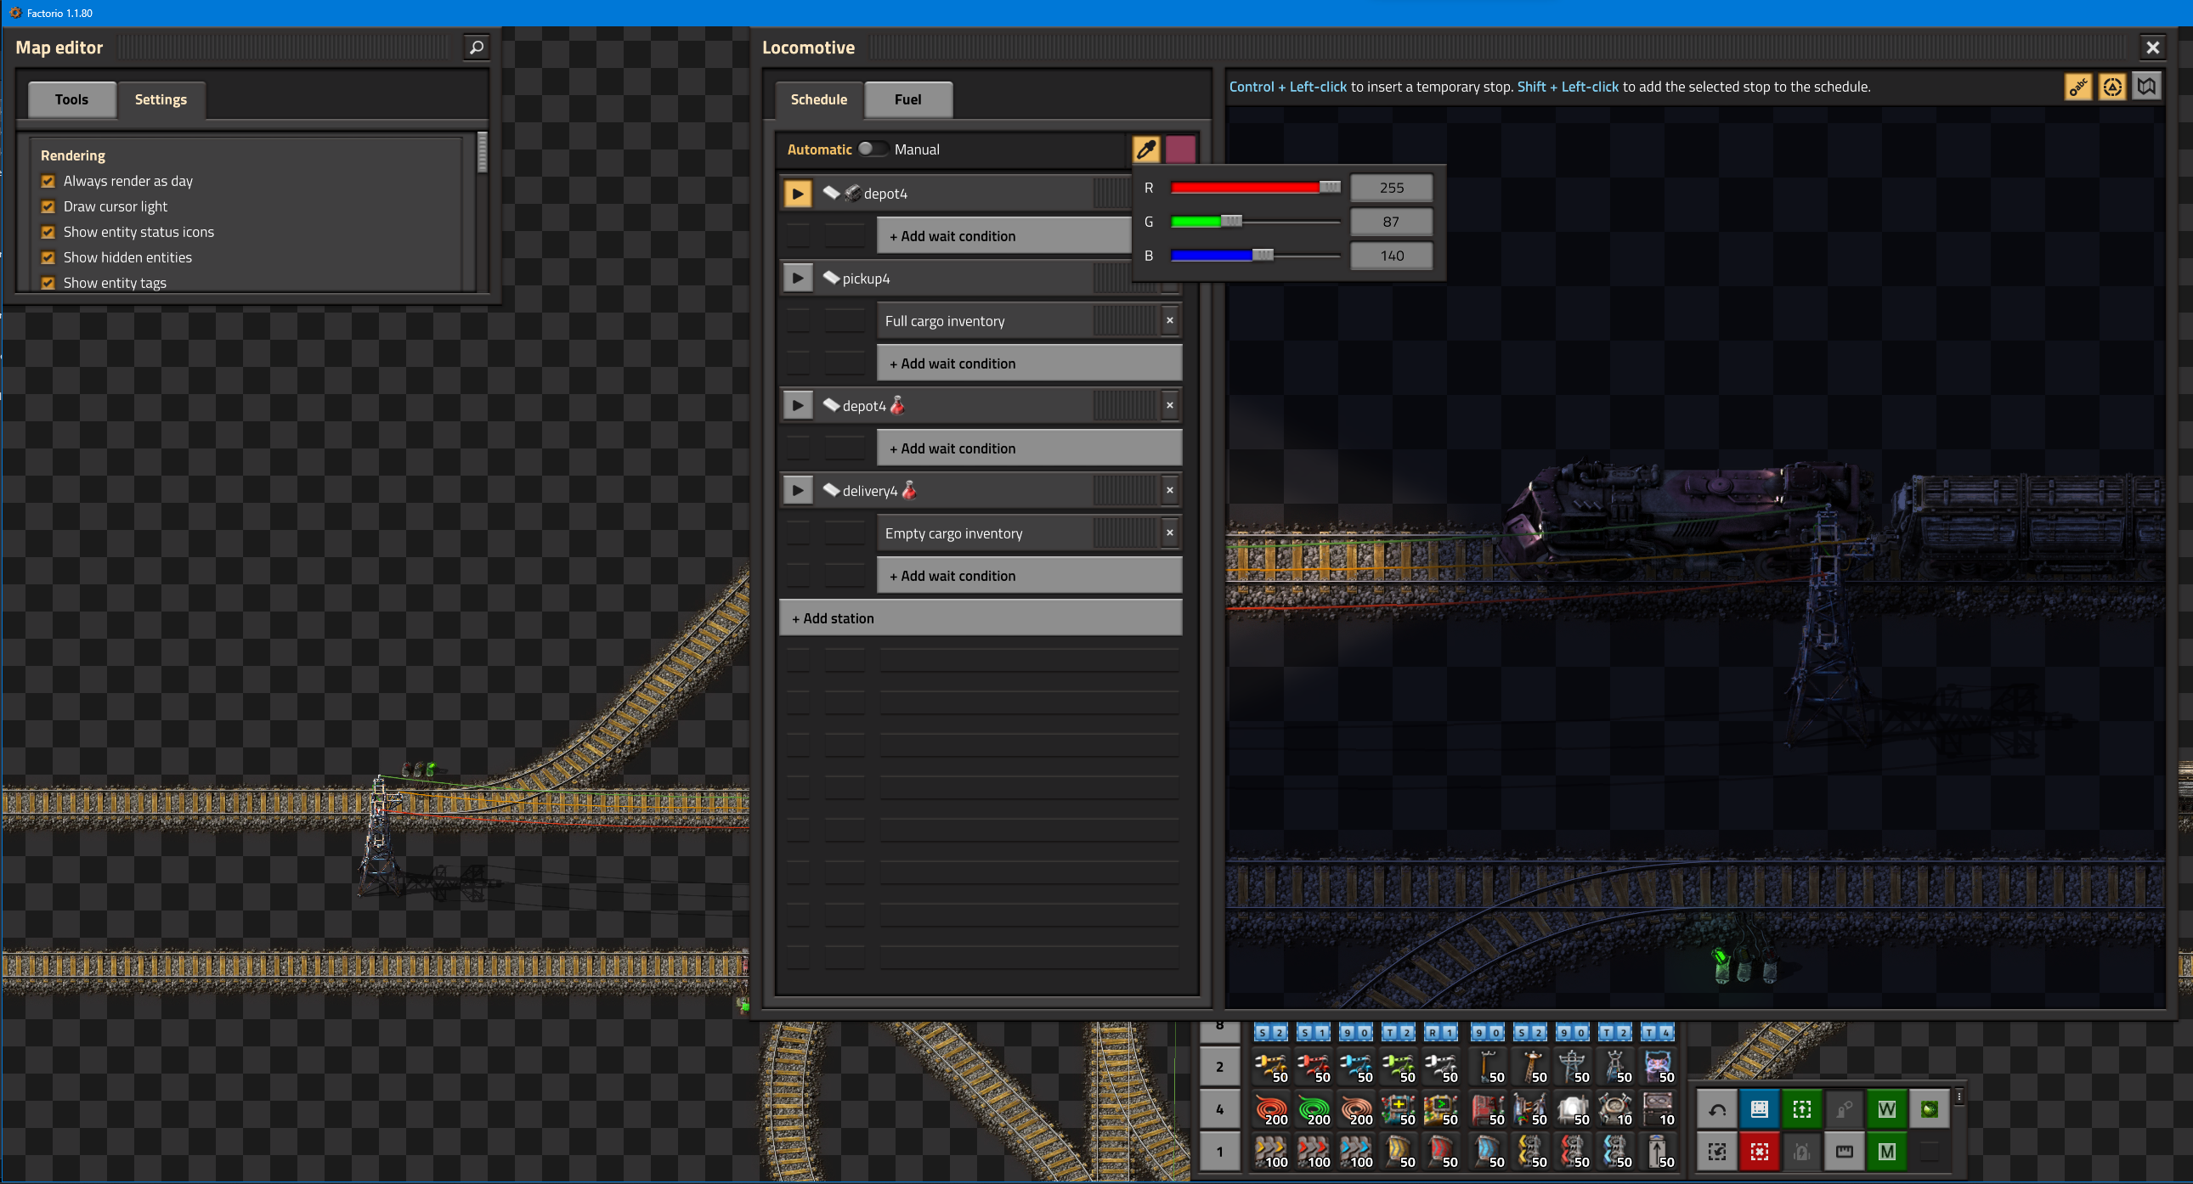The image size is (2193, 1184).
Task: Click the Add station button
Action: [981, 619]
